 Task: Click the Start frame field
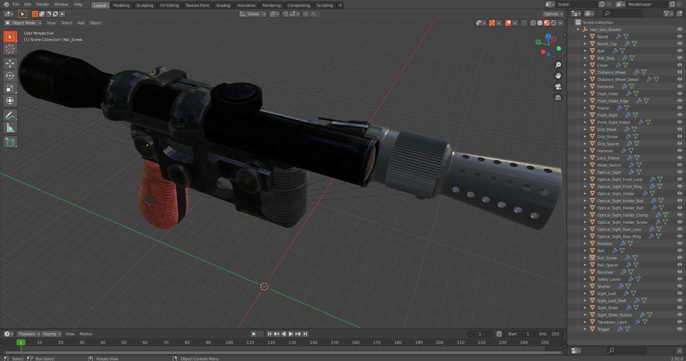coord(518,334)
